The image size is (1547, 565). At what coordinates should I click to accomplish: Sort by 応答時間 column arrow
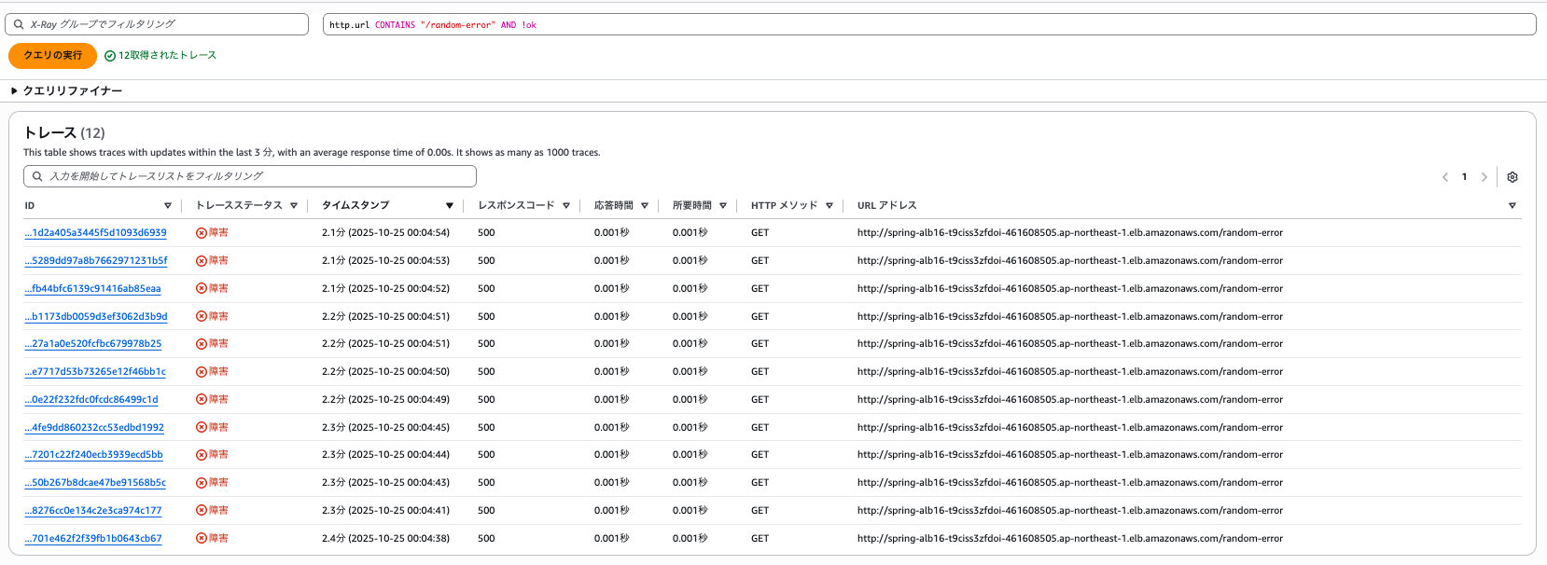[645, 206]
